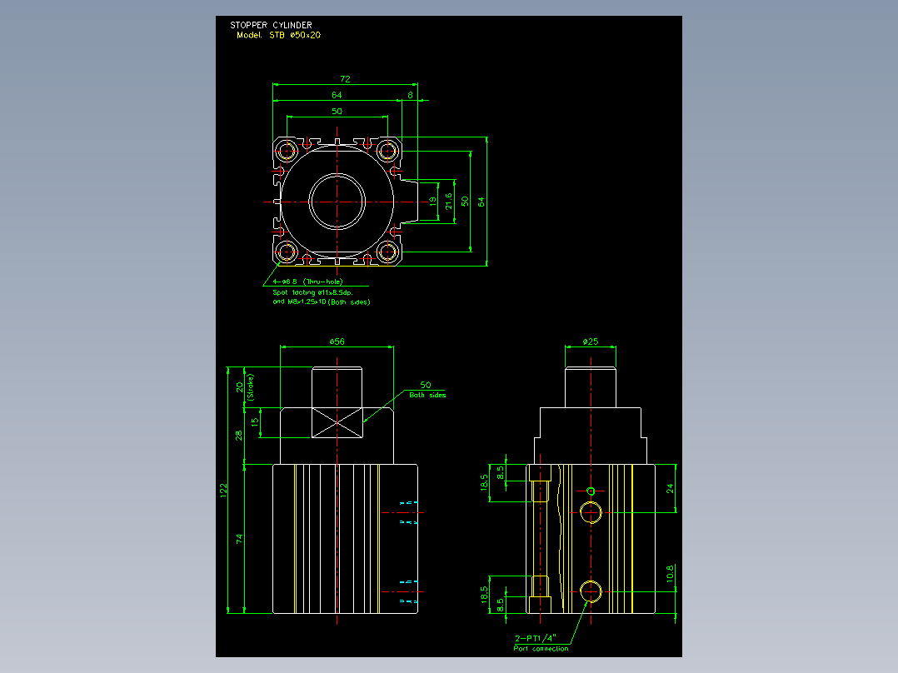Pick the 21.6 vertical dimension text

[448, 201]
